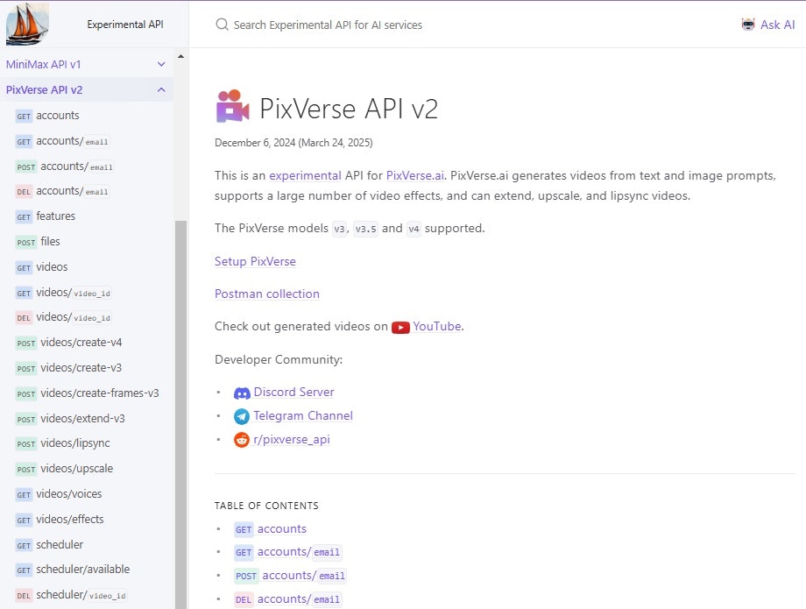The image size is (806, 609).
Task: Open the Postman collection link
Action: point(267,294)
